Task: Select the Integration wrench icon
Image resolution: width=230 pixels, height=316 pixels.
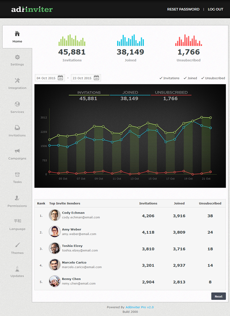Action: (17, 80)
